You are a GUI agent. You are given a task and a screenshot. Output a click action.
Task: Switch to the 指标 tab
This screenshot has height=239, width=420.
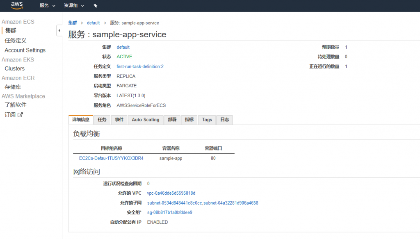point(189,120)
